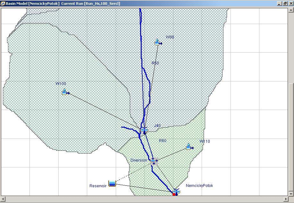
Task: Click the W100 label
Action: tap(61, 83)
